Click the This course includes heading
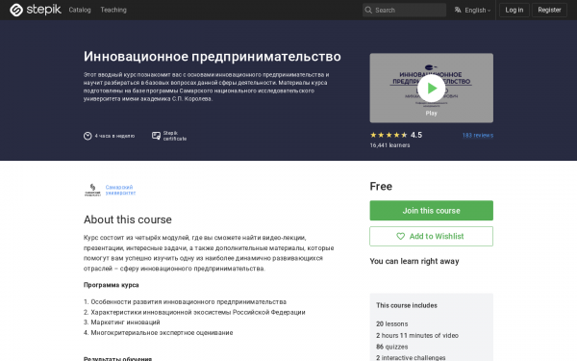The width and height of the screenshot is (577, 361). pos(407,305)
